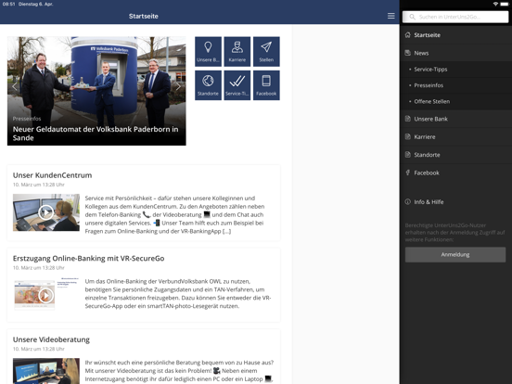The width and height of the screenshot is (512, 384).
Task: Tap the Stellen paper plane tile
Action: pos(266,52)
